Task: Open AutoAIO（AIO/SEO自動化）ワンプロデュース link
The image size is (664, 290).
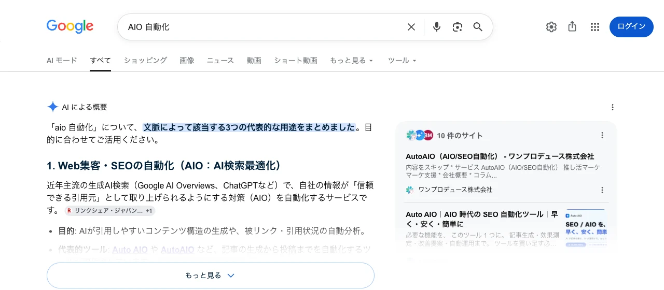Action: [x=500, y=156]
